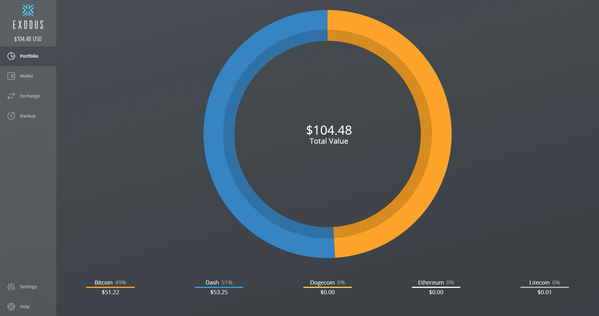Screen dimensions: 599x316
Task: Click the $104.48 total in chart center
Action: 329,130
